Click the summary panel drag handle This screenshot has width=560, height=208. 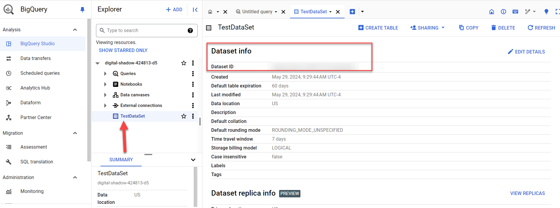coord(148,155)
